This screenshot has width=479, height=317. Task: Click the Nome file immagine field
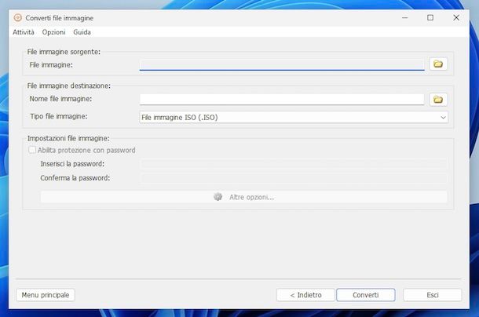[x=281, y=99]
